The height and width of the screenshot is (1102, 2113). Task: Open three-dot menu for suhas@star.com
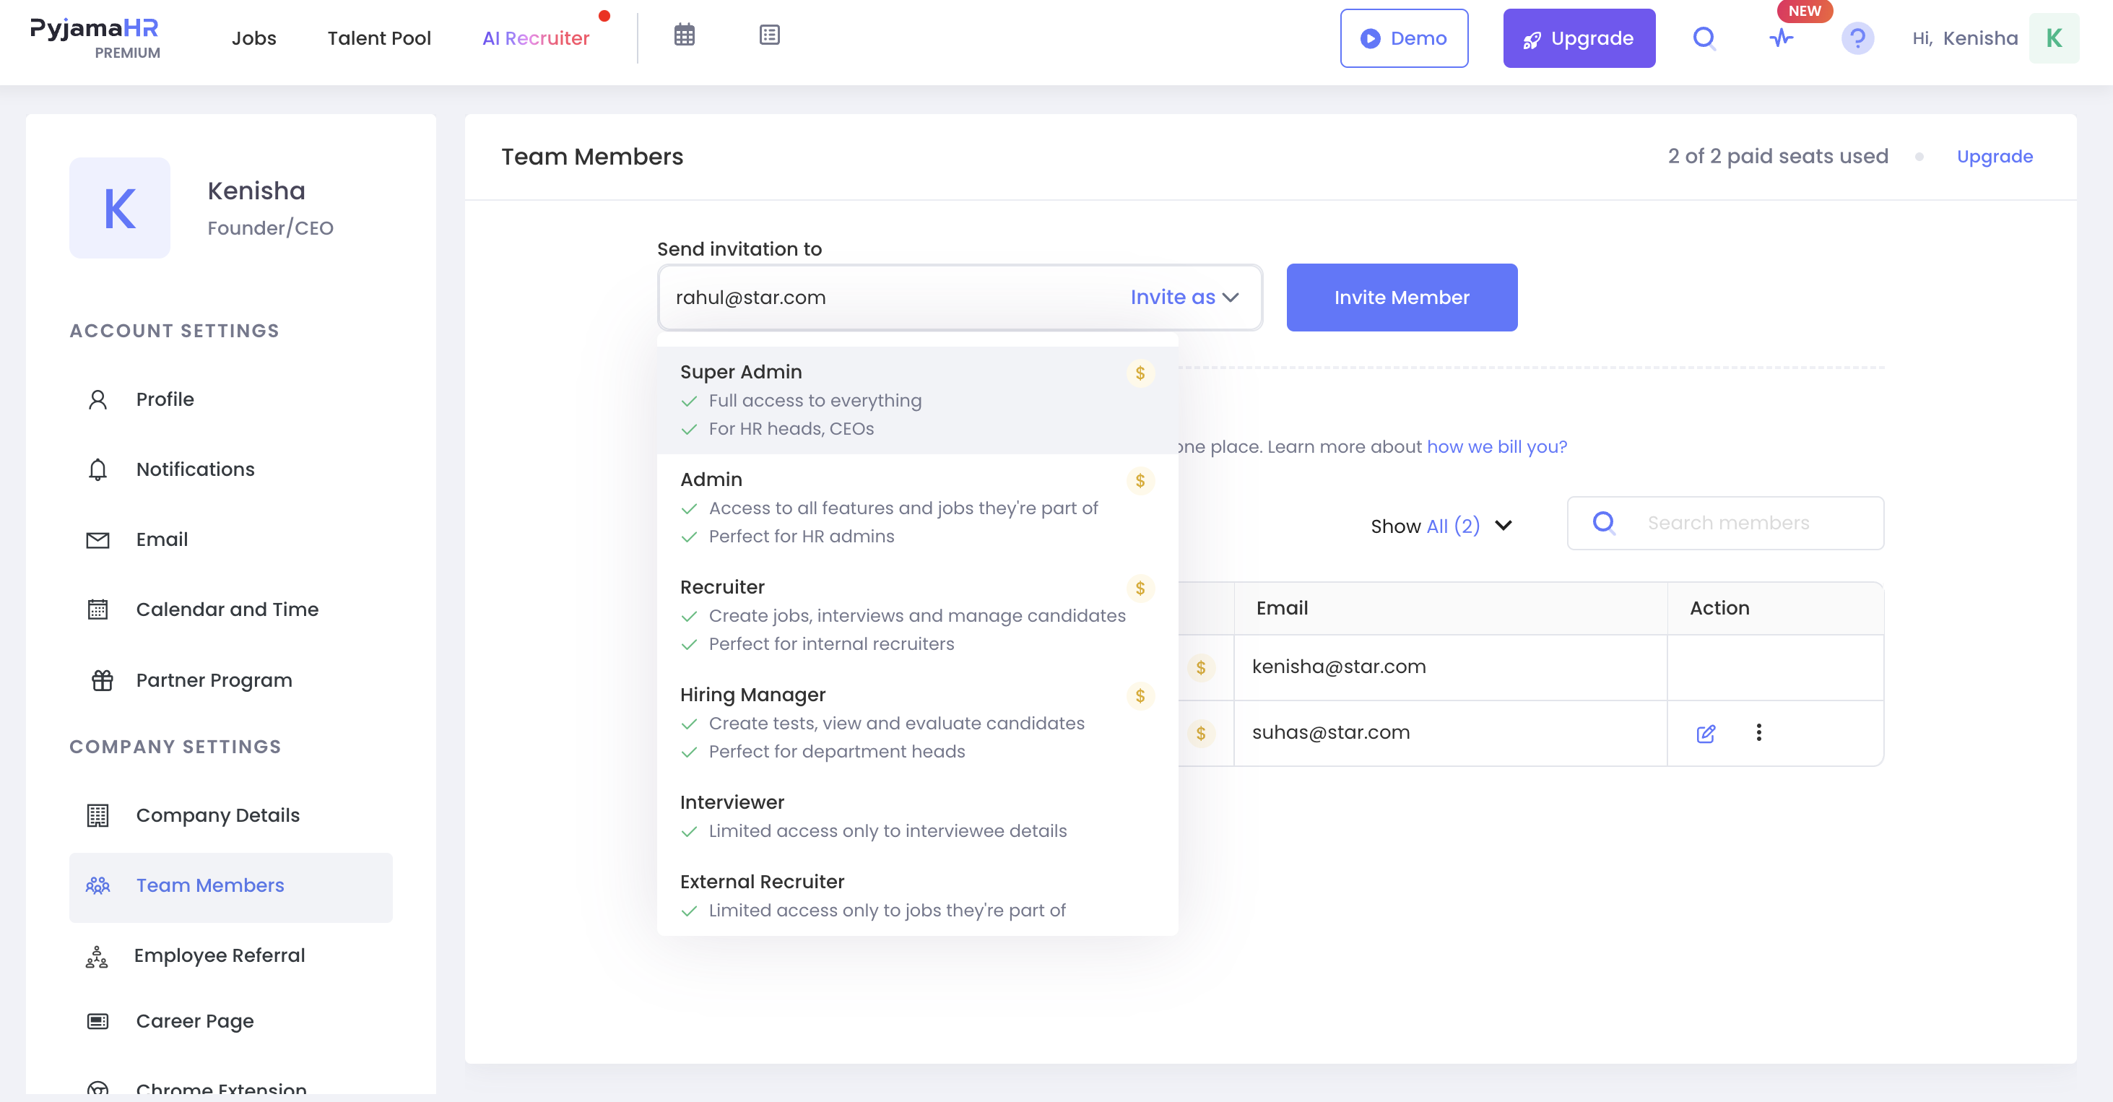pyautogui.click(x=1758, y=732)
